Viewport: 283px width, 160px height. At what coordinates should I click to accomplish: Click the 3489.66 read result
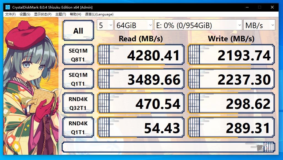(x=141, y=79)
